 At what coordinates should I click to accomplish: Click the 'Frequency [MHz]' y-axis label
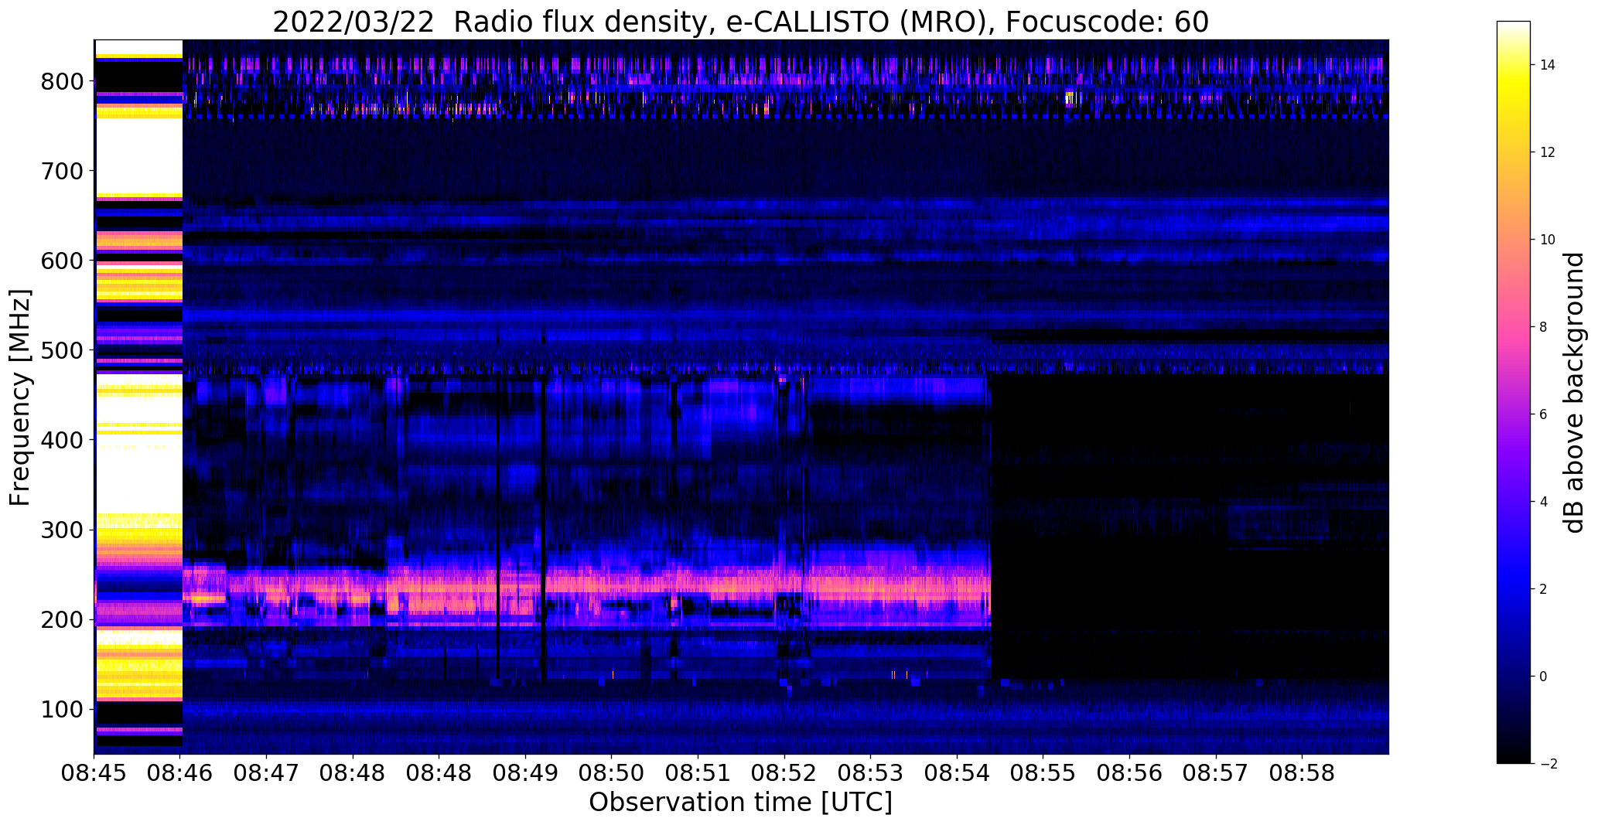pos(21,397)
